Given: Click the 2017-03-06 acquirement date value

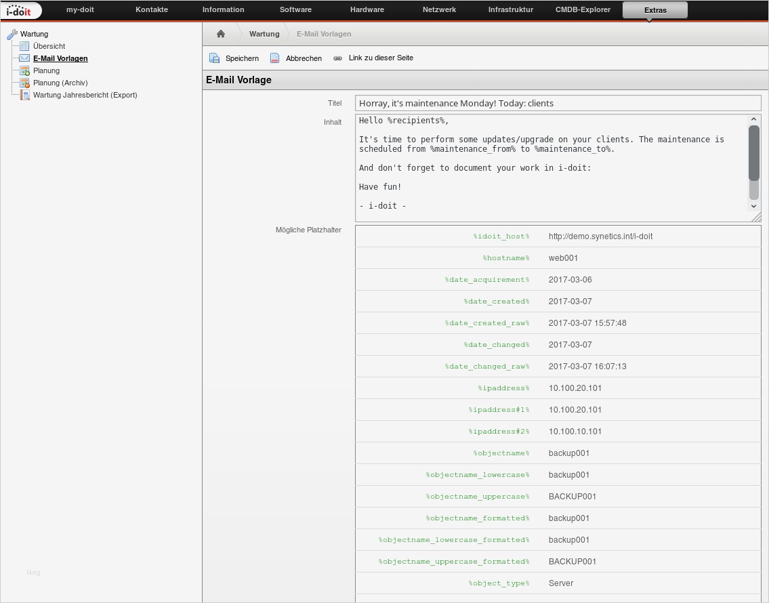Looking at the screenshot, I should click(570, 279).
